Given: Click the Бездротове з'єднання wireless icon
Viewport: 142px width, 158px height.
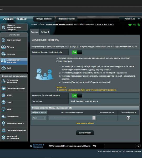Looking at the screenshot, I should point(3,81).
